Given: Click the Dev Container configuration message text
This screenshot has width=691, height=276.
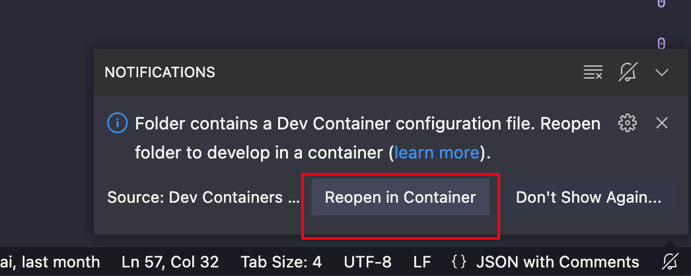Looking at the screenshot, I should tap(367, 138).
